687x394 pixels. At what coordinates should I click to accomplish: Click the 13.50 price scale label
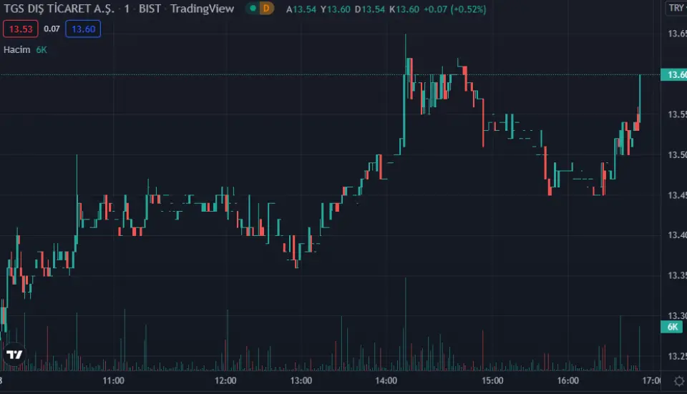(x=676, y=155)
